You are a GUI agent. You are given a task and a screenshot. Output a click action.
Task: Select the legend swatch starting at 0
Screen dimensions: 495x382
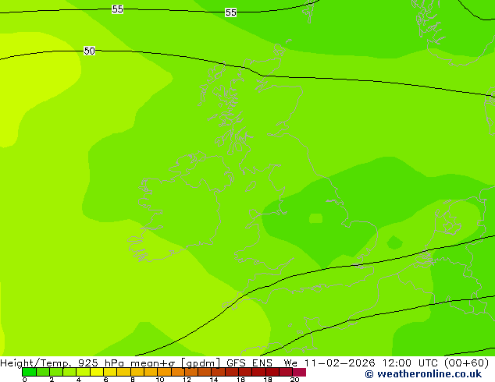(x=29, y=372)
